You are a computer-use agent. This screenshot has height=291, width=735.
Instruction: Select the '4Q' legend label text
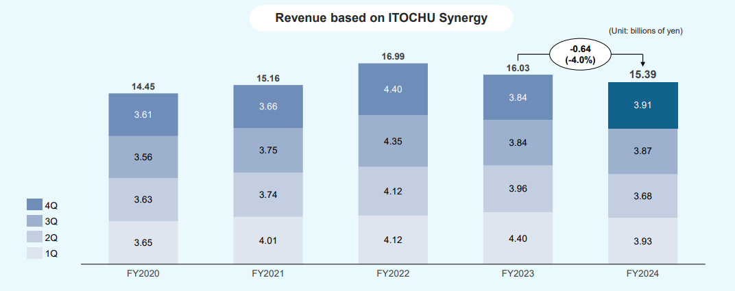pyautogui.click(x=51, y=205)
